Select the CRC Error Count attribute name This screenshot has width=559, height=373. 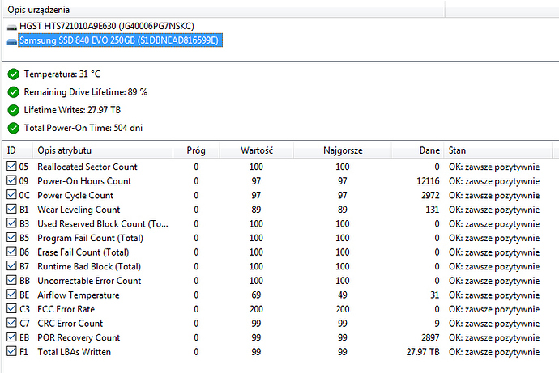tap(70, 323)
